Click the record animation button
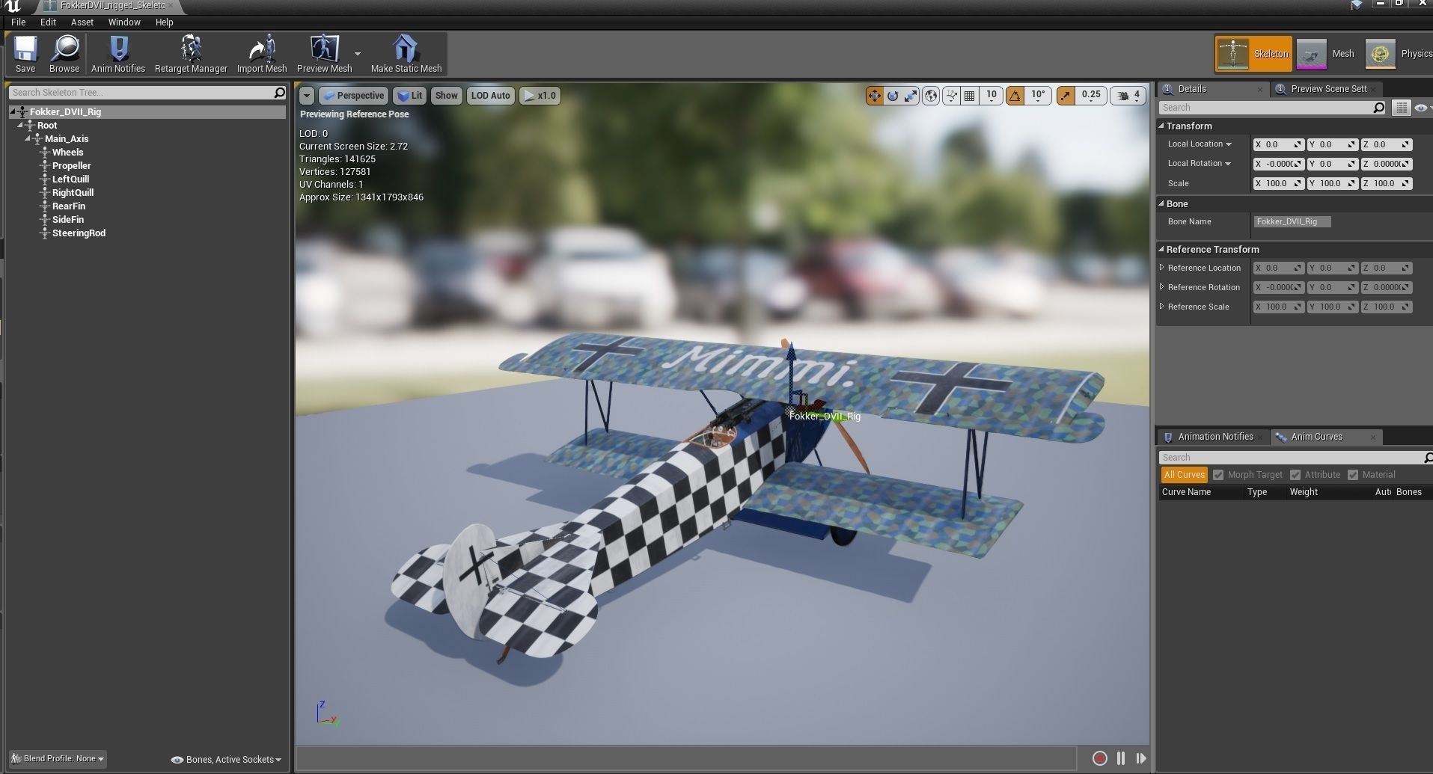1433x774 pixels. pos(1099,758)
